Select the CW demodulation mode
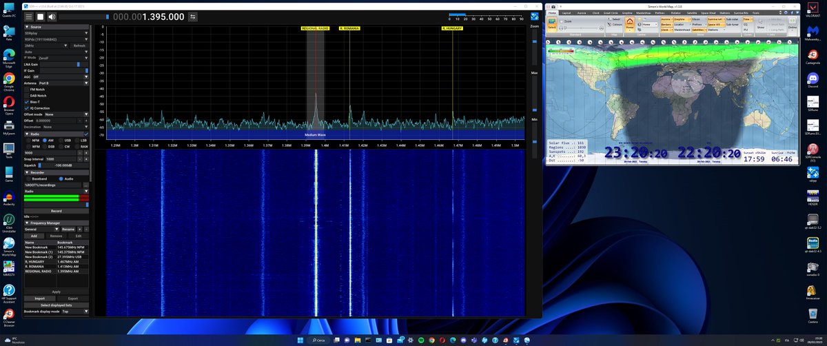This screenshot has width=827, height=346. (x=61, y=146)
